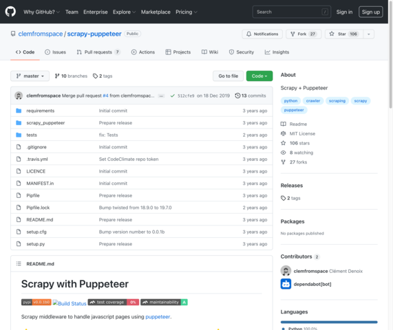Image resolution: width=393 pixels, height=330 pixels.
Task: Open the setup.py file
Action: tap(36, 244)
